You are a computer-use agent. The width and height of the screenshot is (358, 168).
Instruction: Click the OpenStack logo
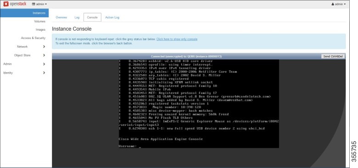[x=15, y=4]
